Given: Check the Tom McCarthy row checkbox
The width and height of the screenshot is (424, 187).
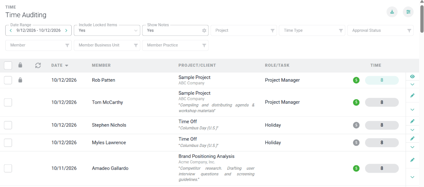Looking at the screenshot, I should coord(8,102).
